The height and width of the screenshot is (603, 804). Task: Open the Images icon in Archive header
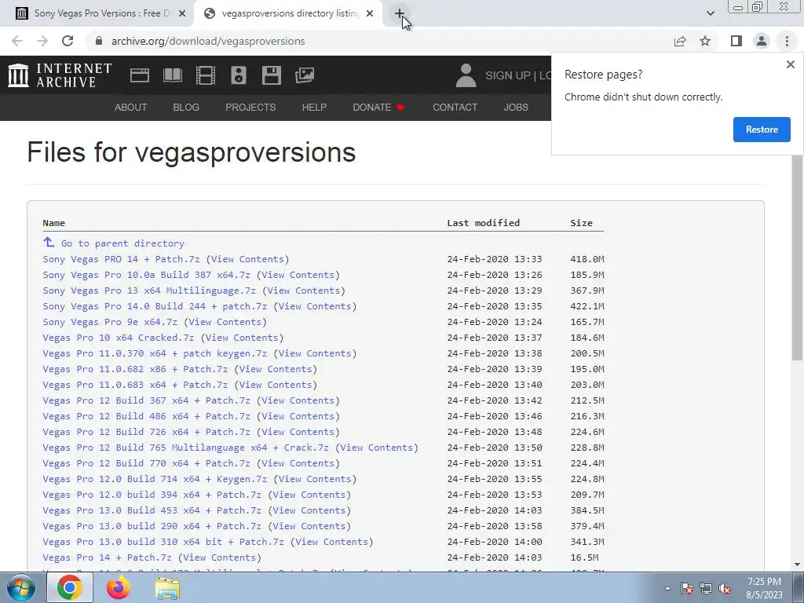click(x=305, y=75)
